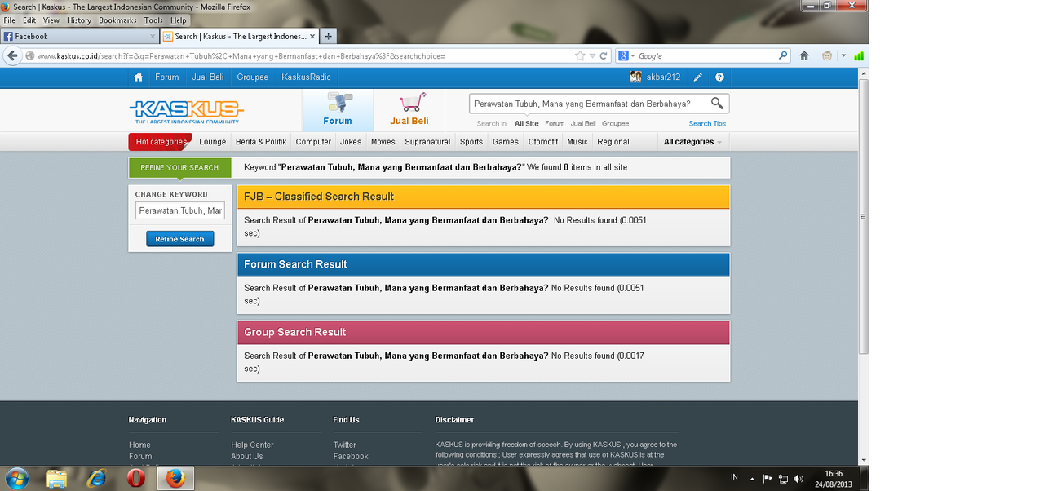This screenshot has height=491, width=1044.
Task: Open the Groupee link in blue bar
Action: (253, 77)
